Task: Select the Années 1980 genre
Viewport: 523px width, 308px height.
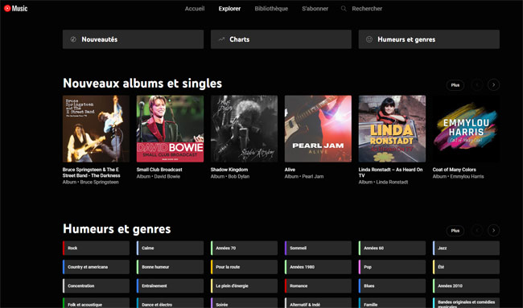Action: 318,267
